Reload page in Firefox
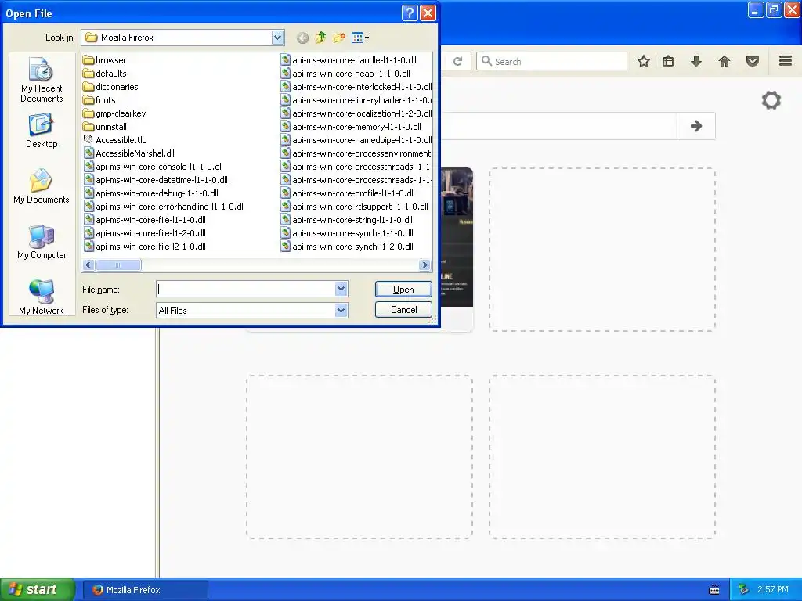Screen dimensions: 802x601 tap(457, 61)
